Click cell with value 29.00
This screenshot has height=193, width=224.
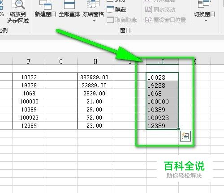(95, 109)
